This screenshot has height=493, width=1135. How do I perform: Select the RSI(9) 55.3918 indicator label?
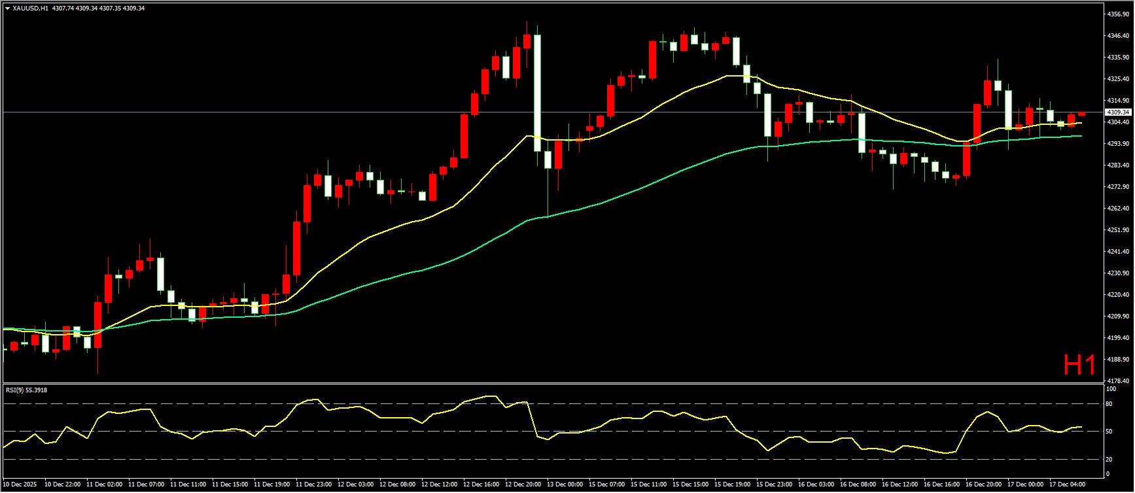[x=26, y=390]
